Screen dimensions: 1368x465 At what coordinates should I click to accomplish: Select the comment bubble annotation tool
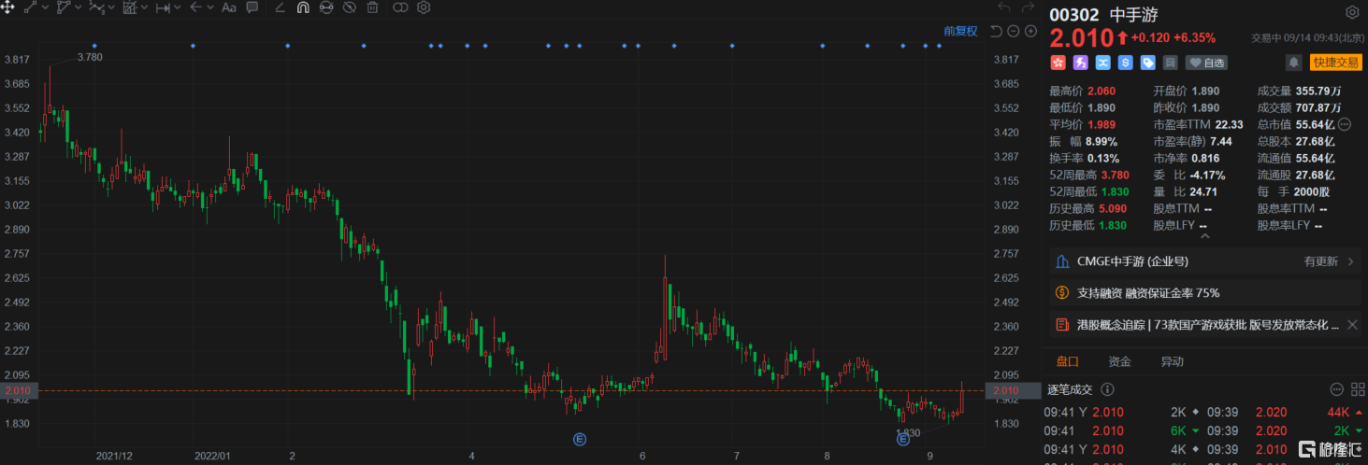[252, 7]
